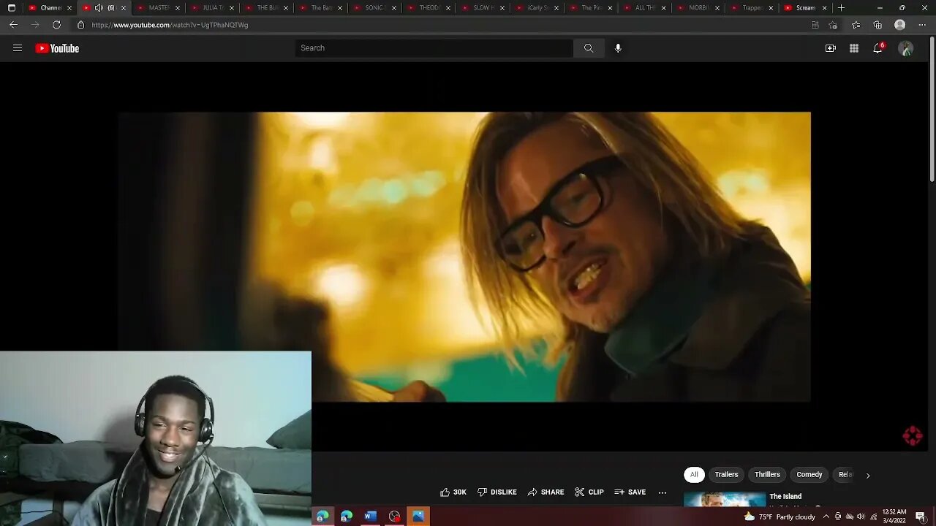Image resolution: width=936 pixels, height=526 pixels.
Task: Create a clip with the CLIP scissors
Action: pos(589,492)
